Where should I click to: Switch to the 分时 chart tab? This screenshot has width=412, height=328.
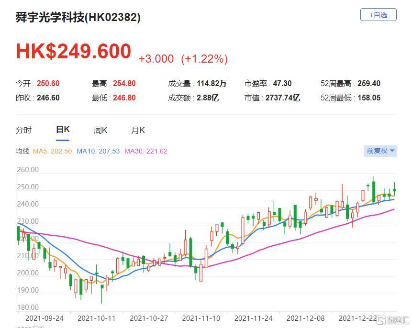click(x=23, y=130)
